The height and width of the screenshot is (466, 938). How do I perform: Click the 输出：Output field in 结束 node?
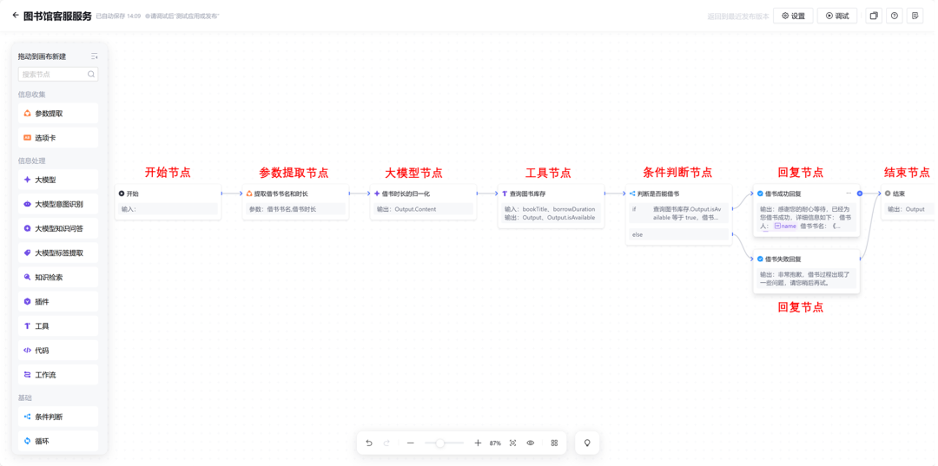tap(908, 209)
